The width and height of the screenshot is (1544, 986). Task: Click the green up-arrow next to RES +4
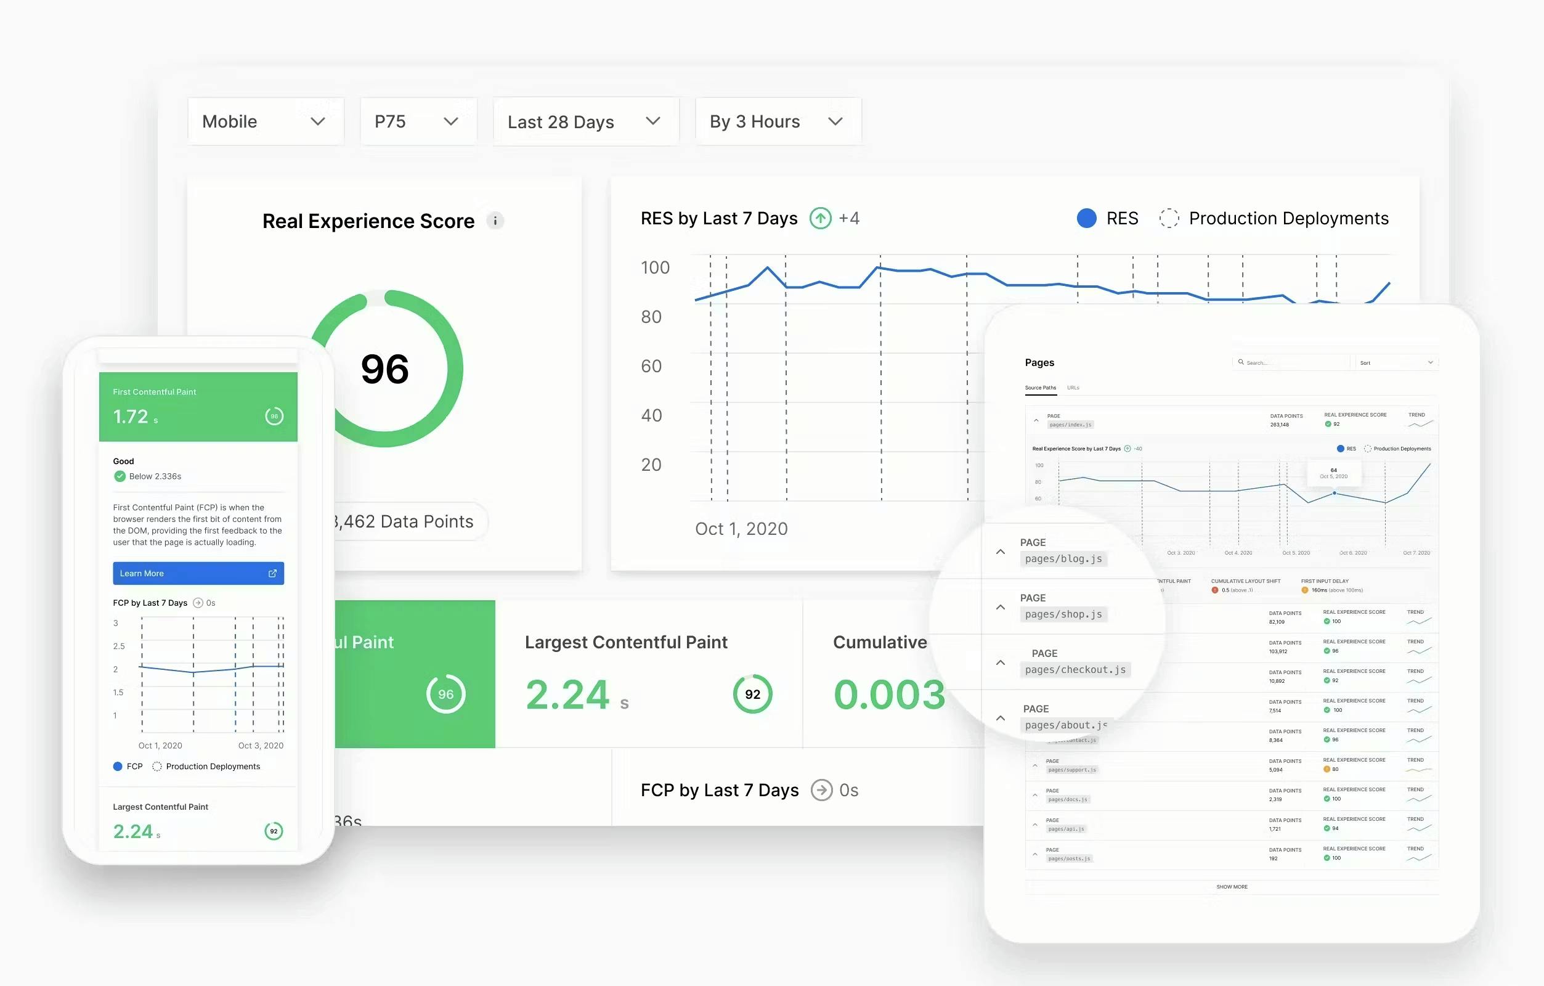click(x=819, y=218)
